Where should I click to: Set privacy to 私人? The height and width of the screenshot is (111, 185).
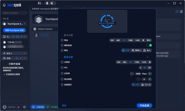(x=147, y=50)
